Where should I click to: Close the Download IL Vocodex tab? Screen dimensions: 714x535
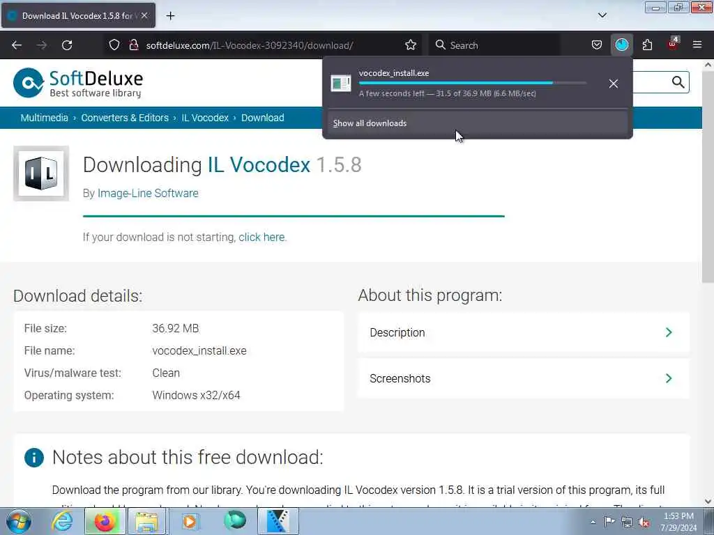click(x=144, y=15)
